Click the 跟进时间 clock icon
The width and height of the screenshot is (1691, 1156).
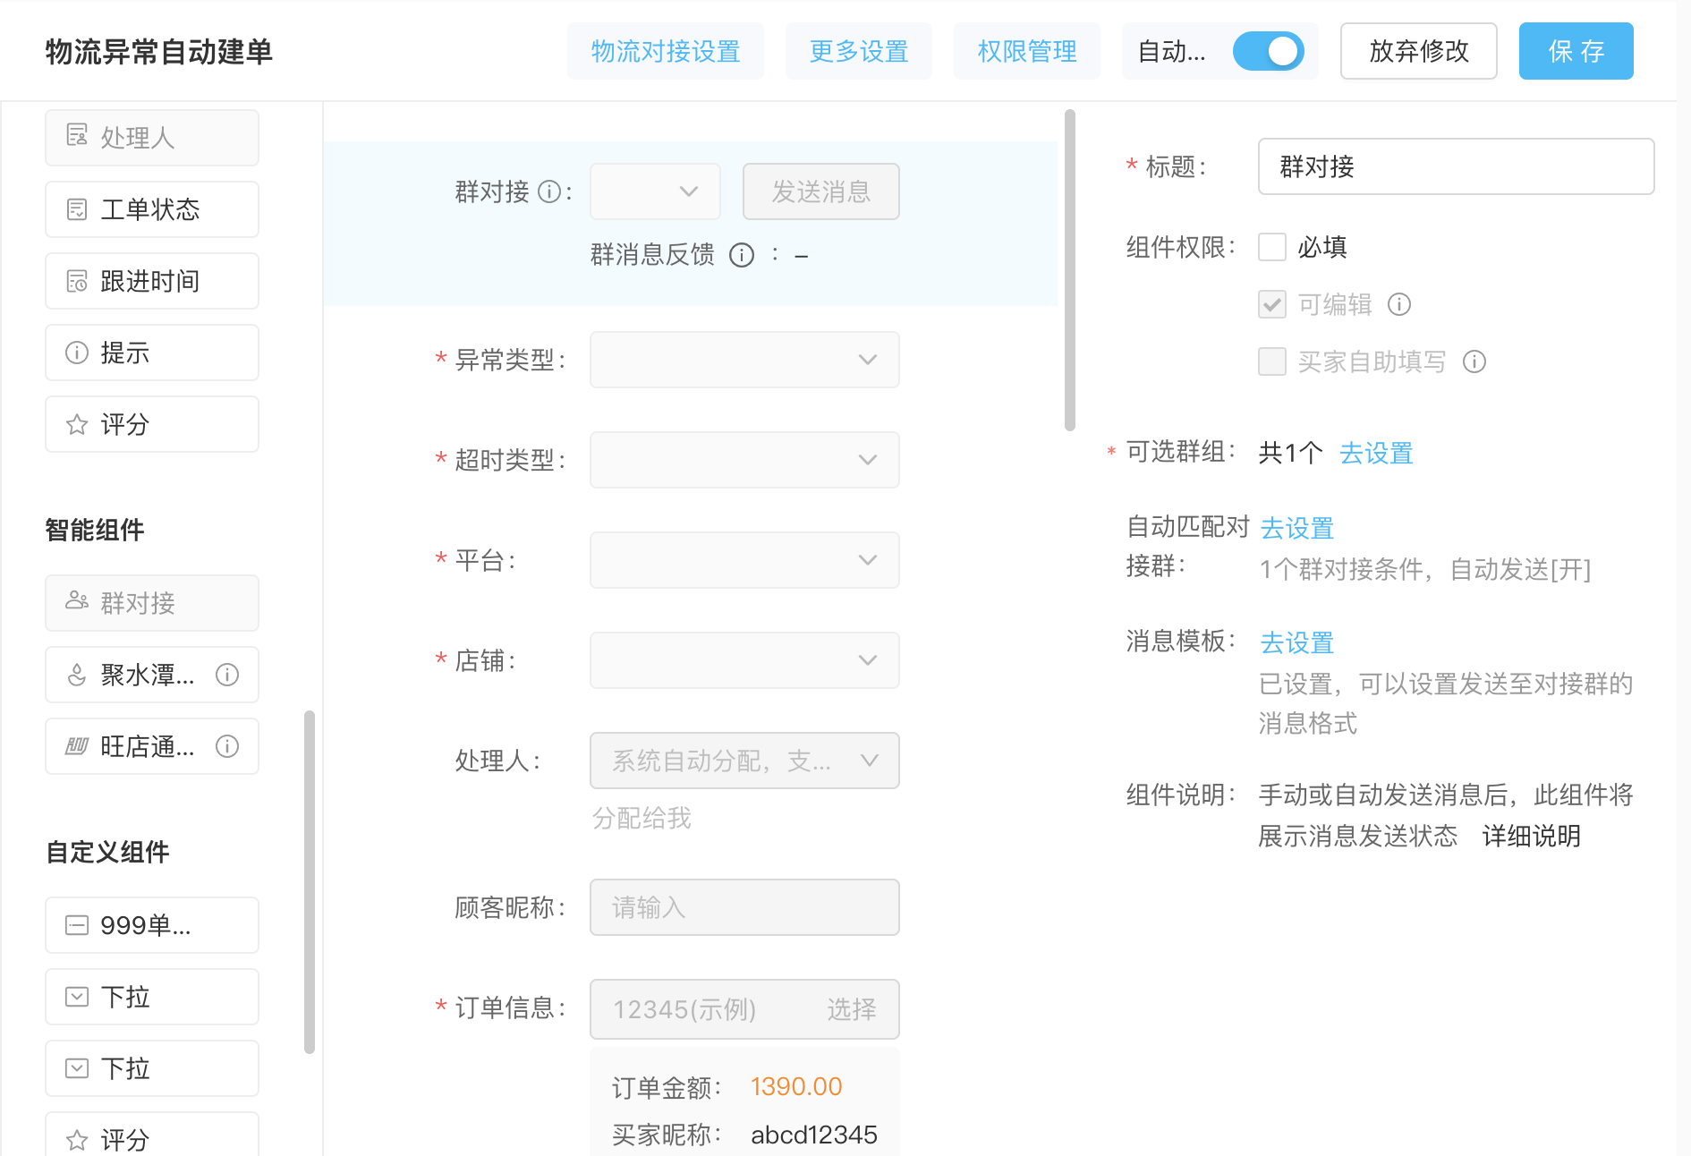(x=77, y=281)
